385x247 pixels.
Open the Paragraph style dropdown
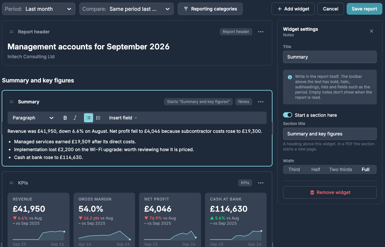(33, 118)
